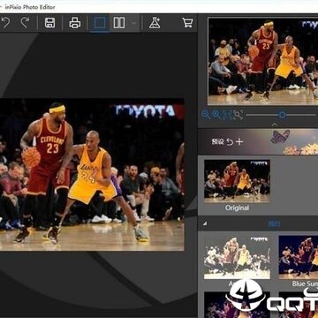Zoom out using the minus magnifier
The height and width of the screenshot is (318, 318).
[206, 115]
